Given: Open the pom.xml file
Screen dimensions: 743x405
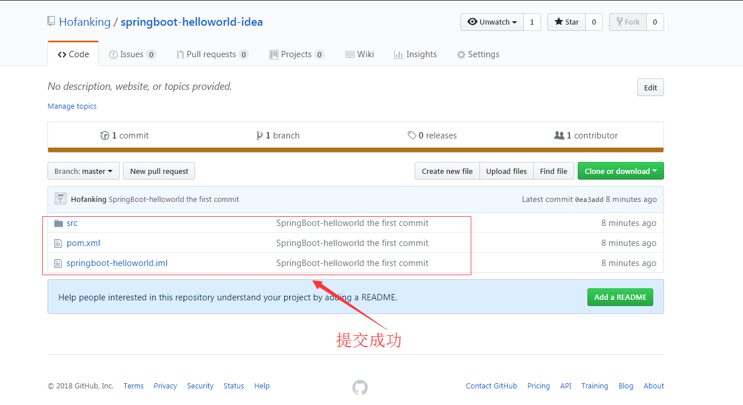Looking at the screenshot, I should coord(84,243).
